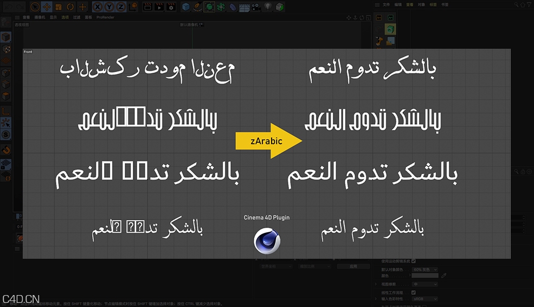Viewport: 534px width, 307px height.
Task: Open Object Manager 对象 menu
Action: (x=422, y=5)
